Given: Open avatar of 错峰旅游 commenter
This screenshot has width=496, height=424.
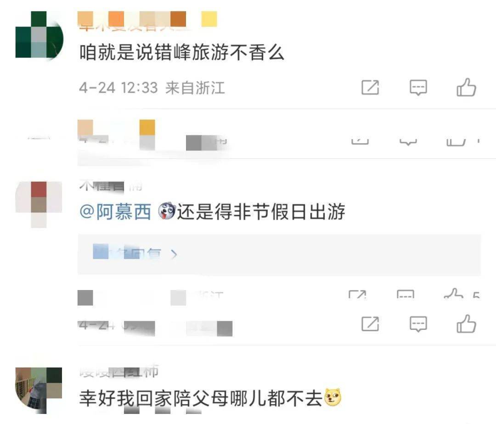Looking at the screenshot, I should (39, 35).
